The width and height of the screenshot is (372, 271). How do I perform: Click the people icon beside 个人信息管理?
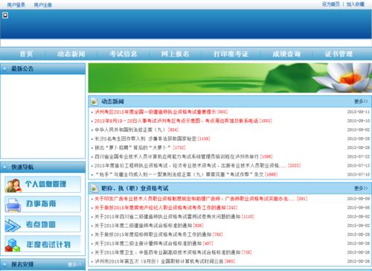coord(13,185)
